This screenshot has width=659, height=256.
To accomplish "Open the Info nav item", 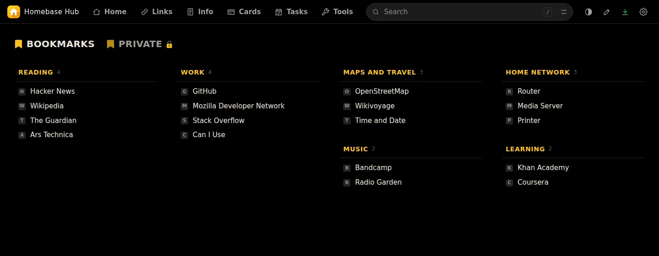I will click(200, 12).
